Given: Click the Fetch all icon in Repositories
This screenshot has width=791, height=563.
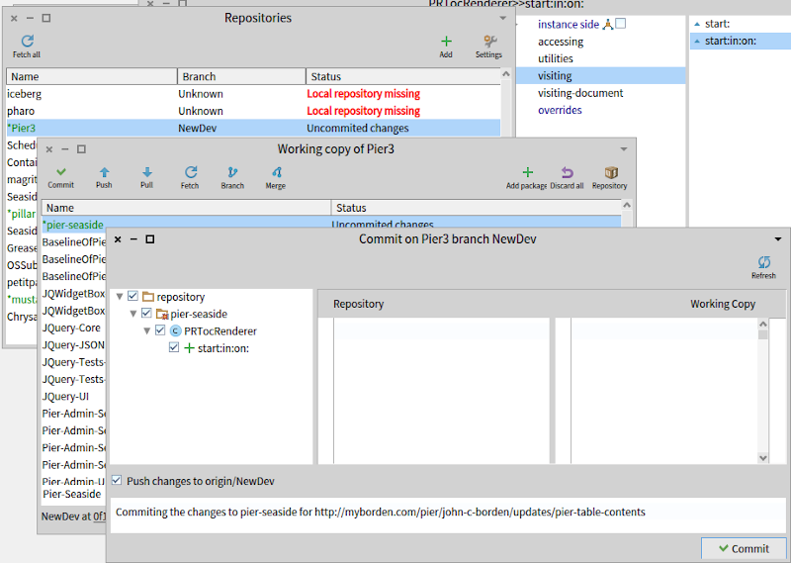Looking at the screenshot, I should 27,42.
